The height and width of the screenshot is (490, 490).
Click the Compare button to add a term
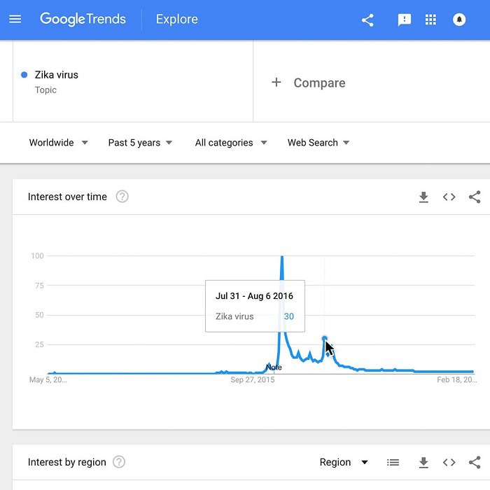click(x=309, y=83)
